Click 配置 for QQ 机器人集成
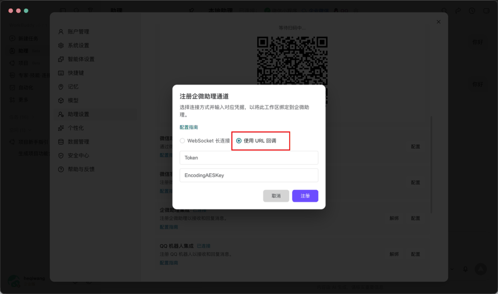Image resolution: width=498 pixels, height=294 pixels. tap(415, 254)
